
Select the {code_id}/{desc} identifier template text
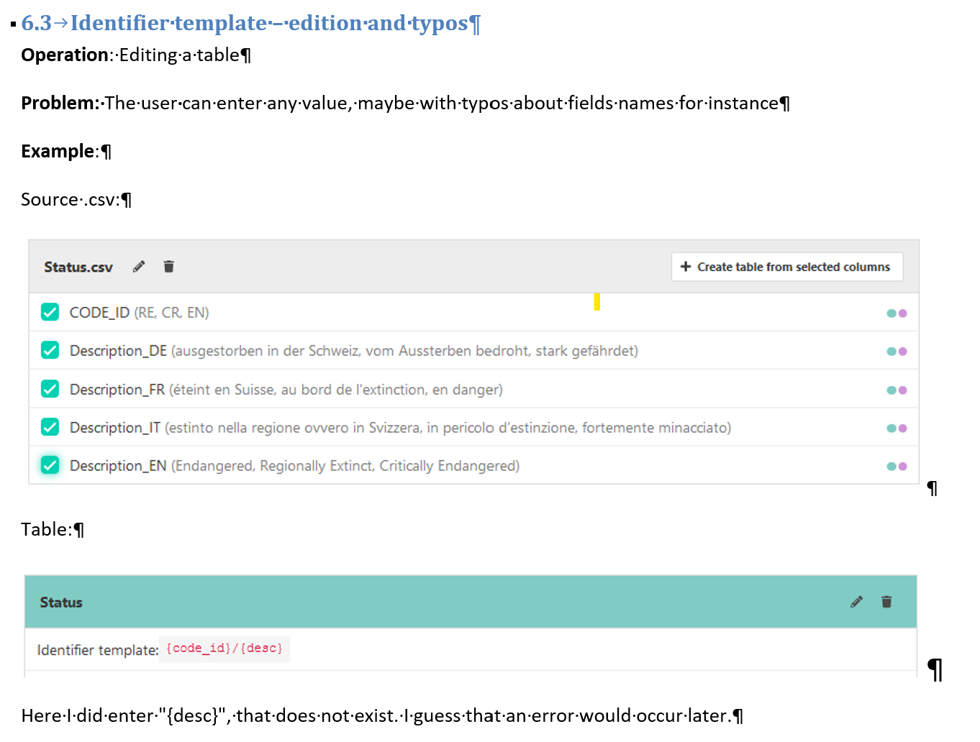[x=224, y=648]
